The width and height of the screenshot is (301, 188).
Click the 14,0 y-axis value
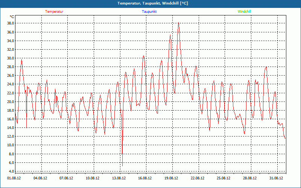click(11, 127)
